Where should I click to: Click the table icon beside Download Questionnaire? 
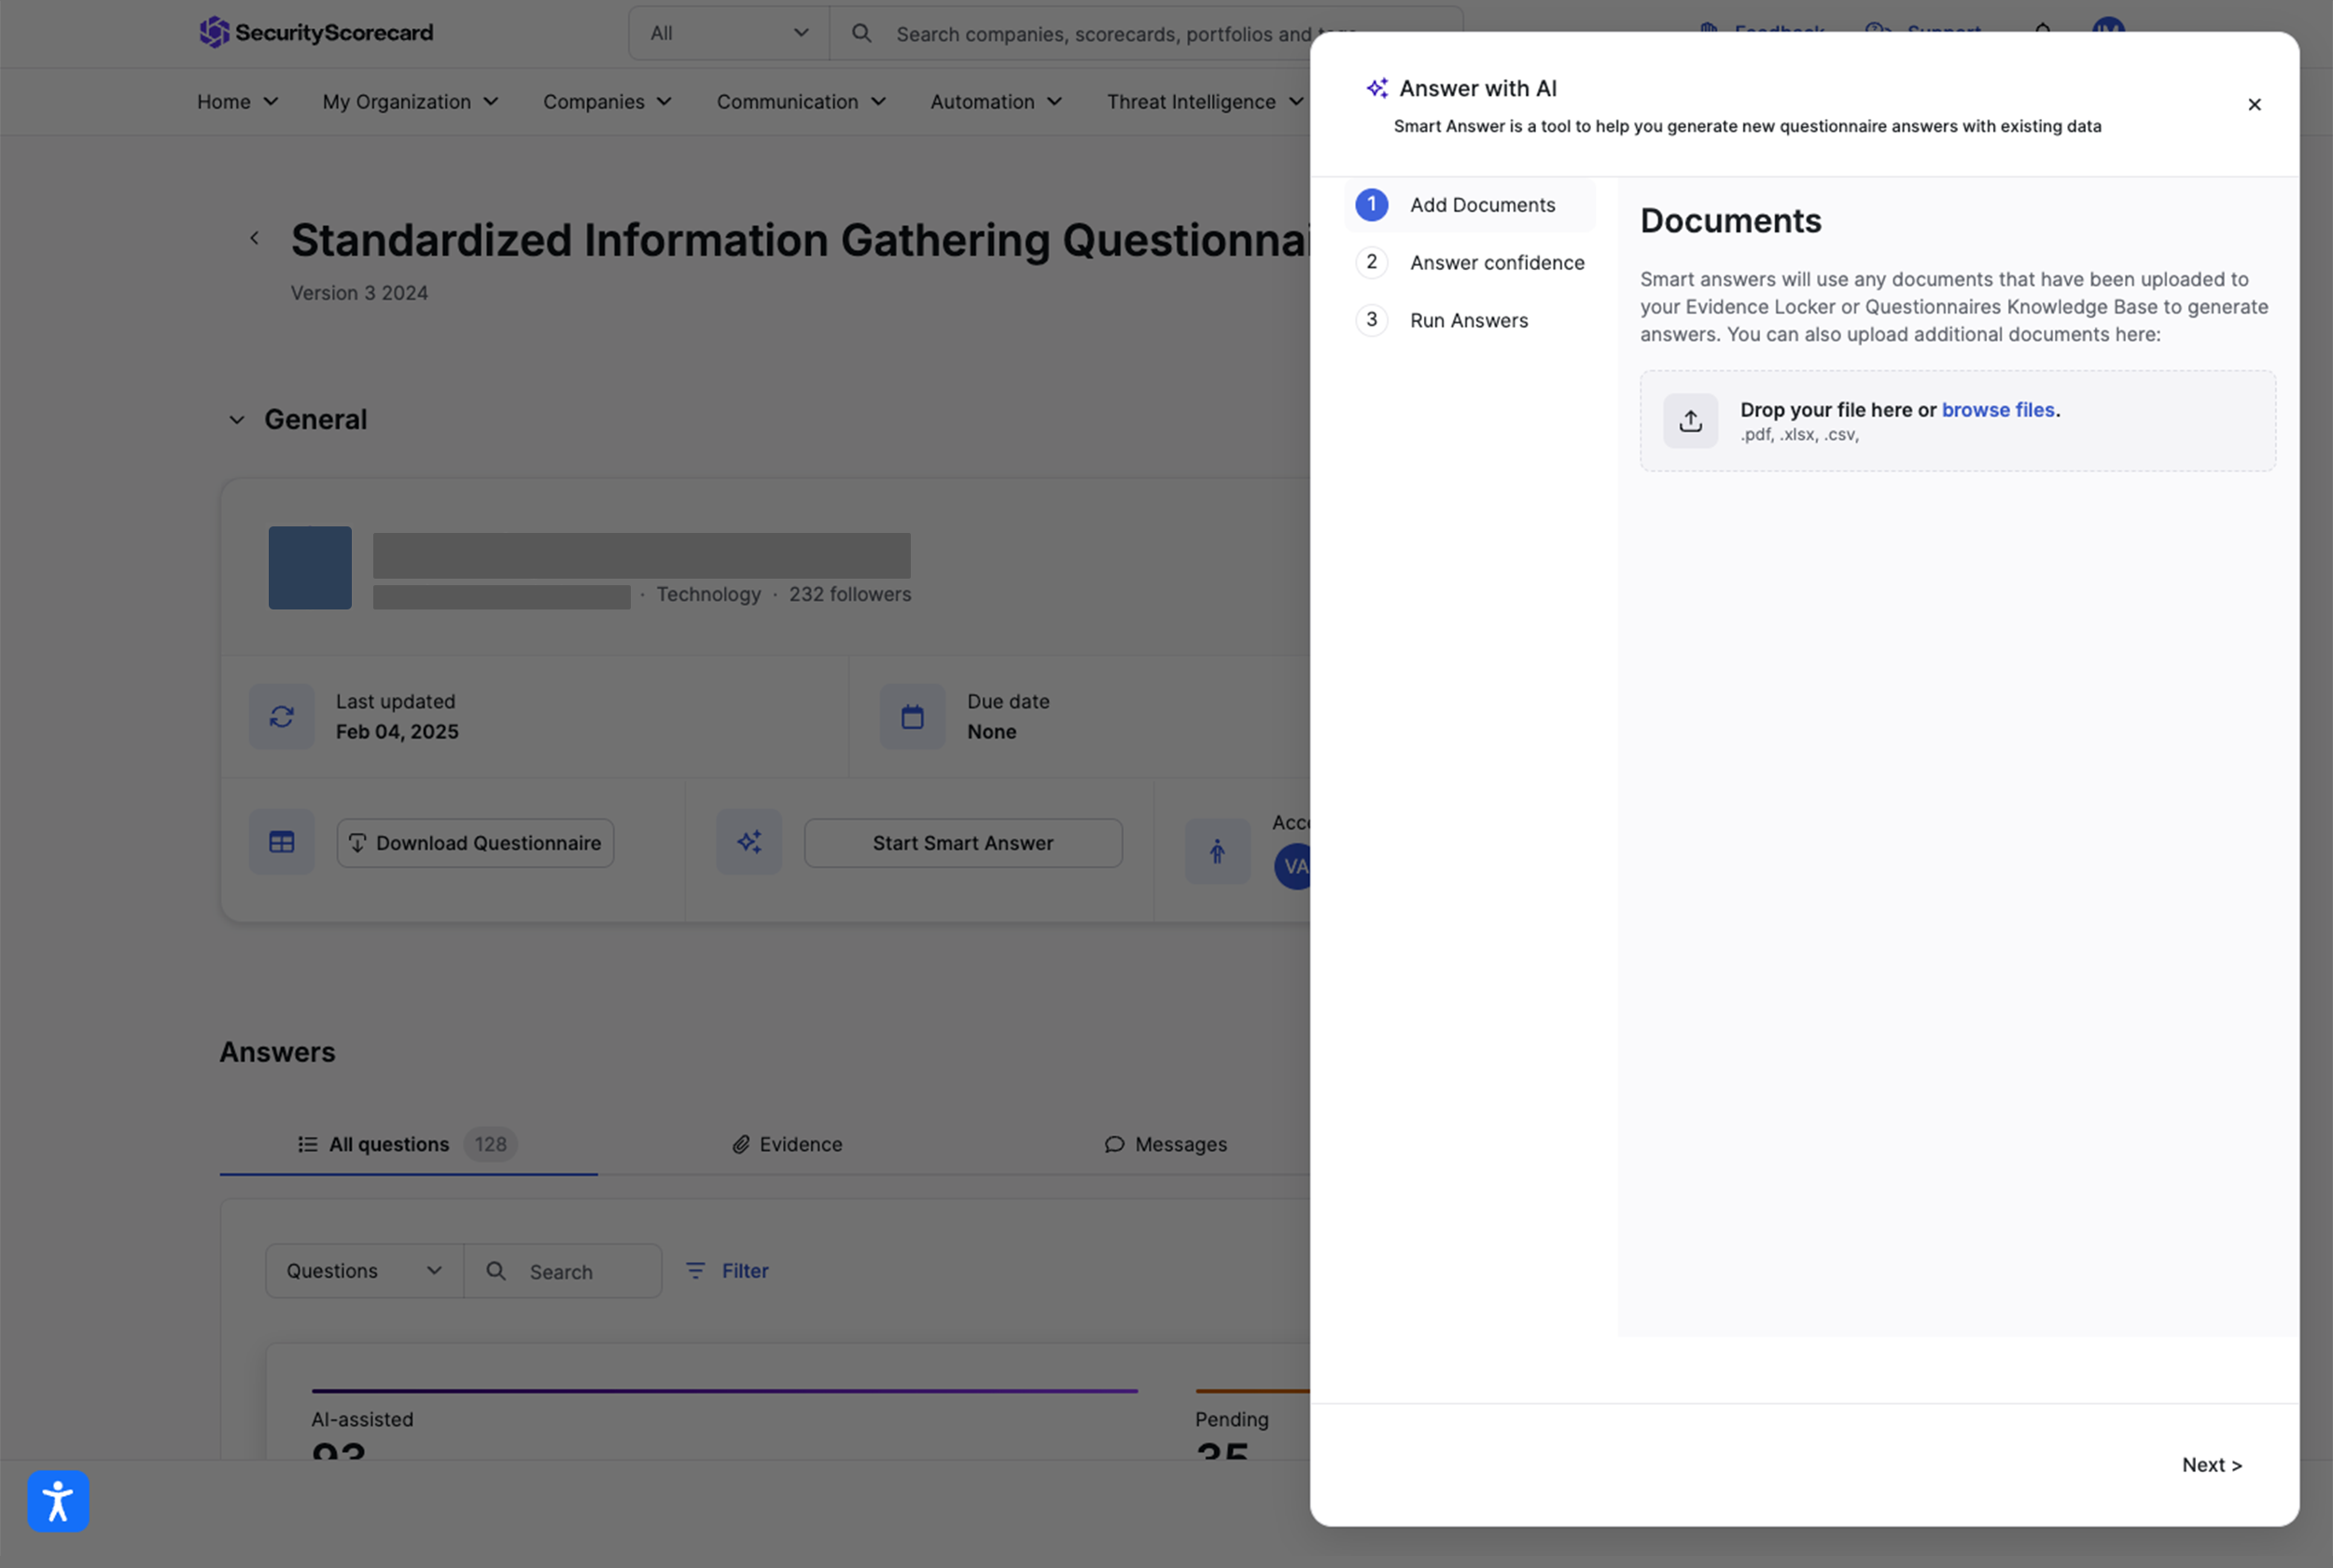pos(282,842)
